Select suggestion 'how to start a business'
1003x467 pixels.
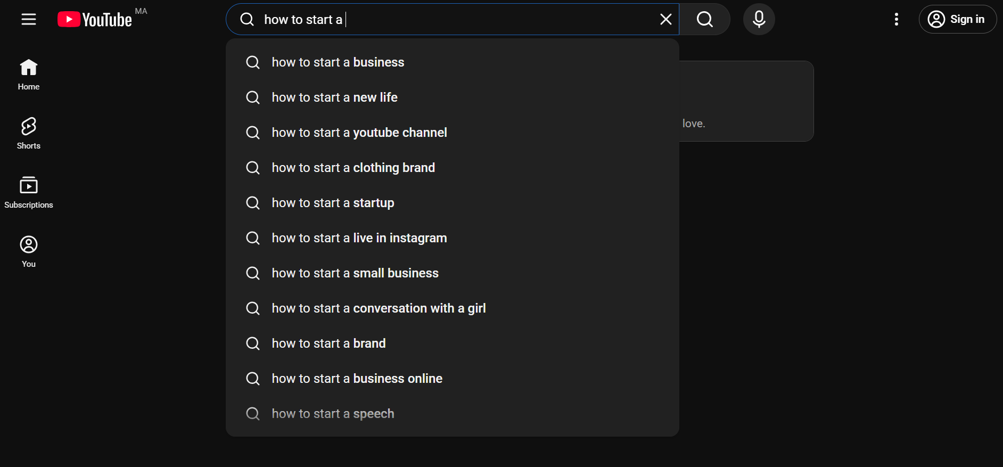click(453, 62)
